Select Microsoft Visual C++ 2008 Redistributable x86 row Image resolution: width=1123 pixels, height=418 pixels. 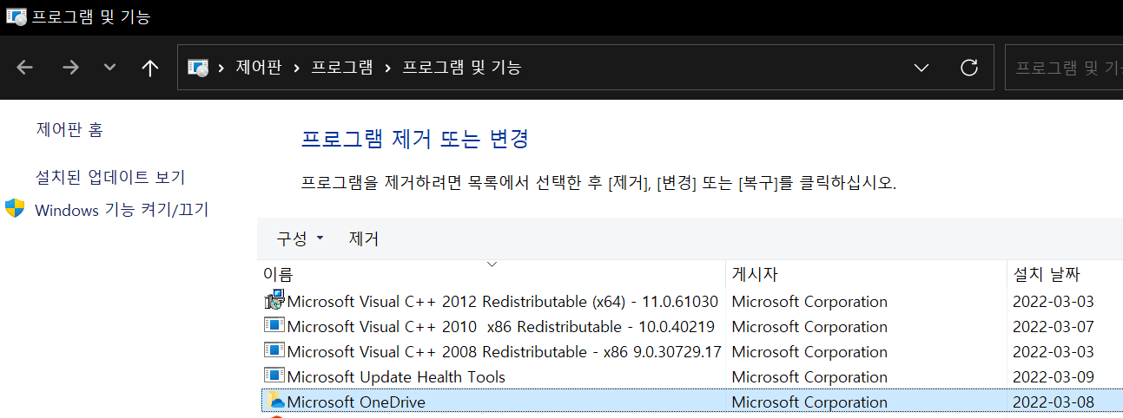click(691, 352)
